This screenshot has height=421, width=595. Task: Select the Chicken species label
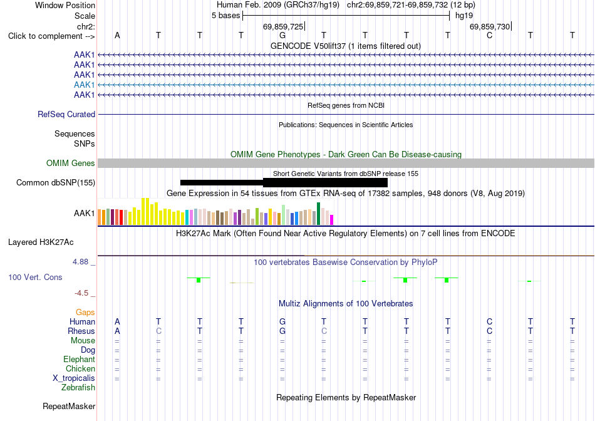point(80,368)
